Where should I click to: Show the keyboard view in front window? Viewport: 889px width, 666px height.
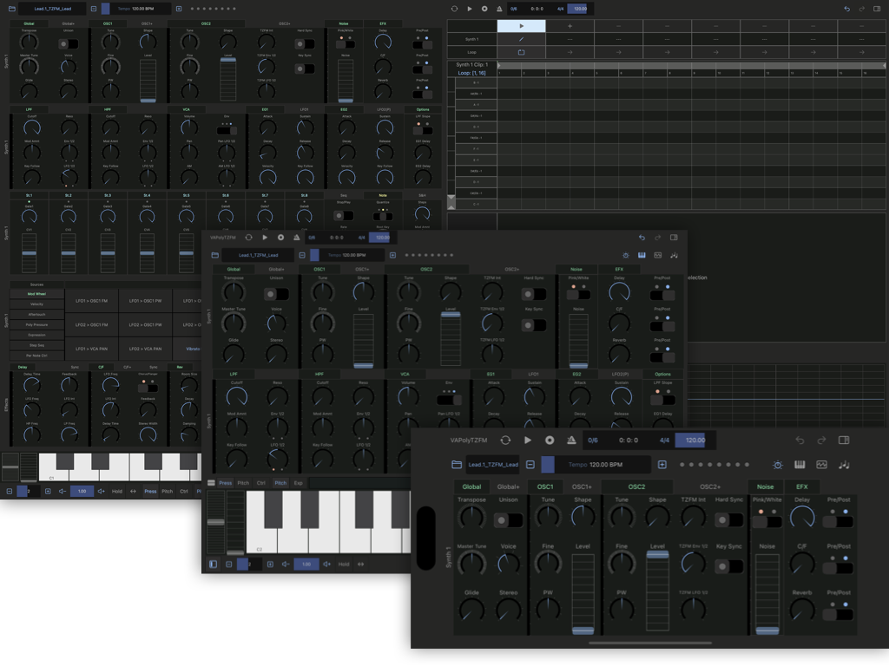(x=800, y=465)
